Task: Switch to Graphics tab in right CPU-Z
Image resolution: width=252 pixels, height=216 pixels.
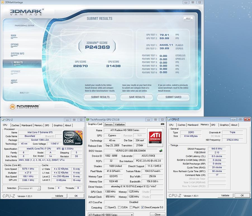Action: [224, 125]
